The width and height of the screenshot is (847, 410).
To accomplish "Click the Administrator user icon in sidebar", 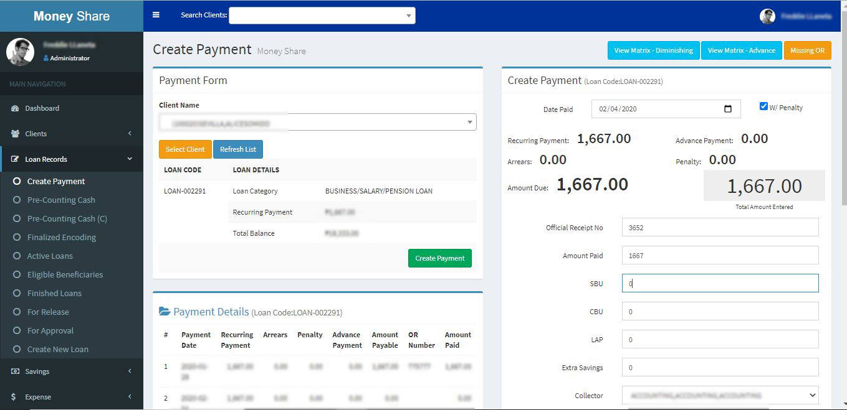I will coord(46,58).
